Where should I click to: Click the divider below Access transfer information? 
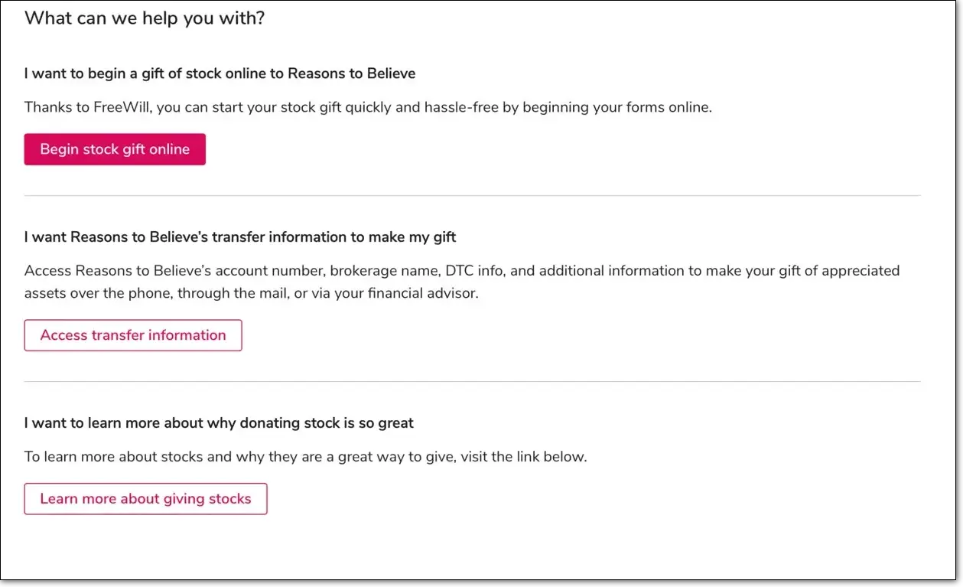pos(472,382)
